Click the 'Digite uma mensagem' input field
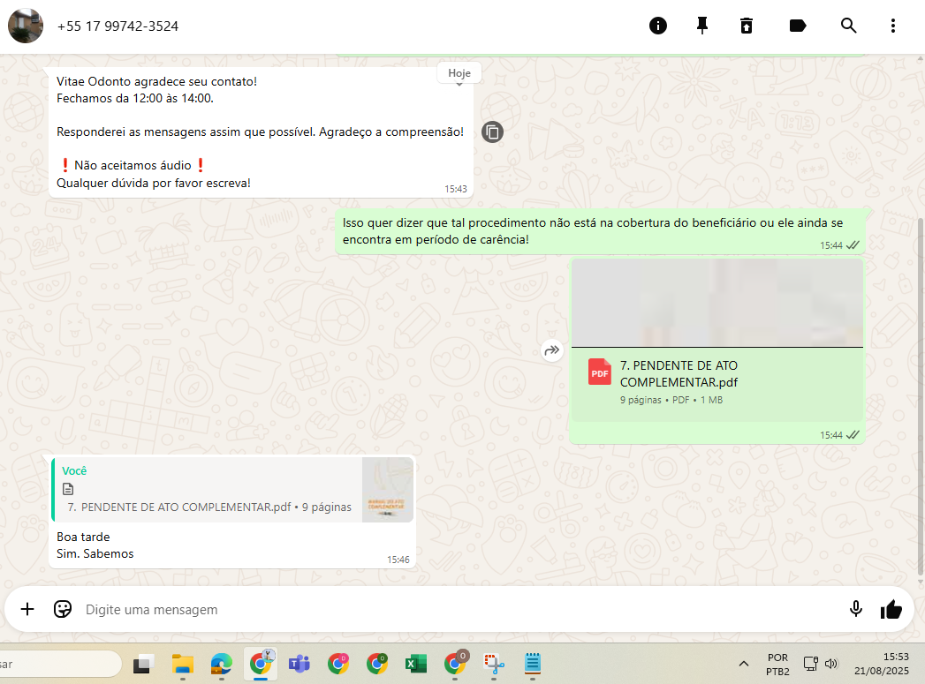The width and height of the screenshot is (925, 684). point(442,610)
